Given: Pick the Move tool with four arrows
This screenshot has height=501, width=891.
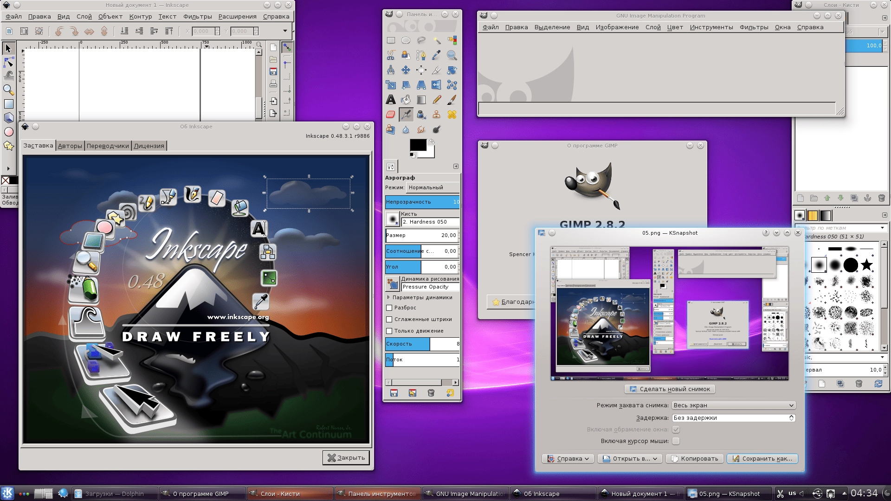Looking at the screenshot, I should [406, 70].
